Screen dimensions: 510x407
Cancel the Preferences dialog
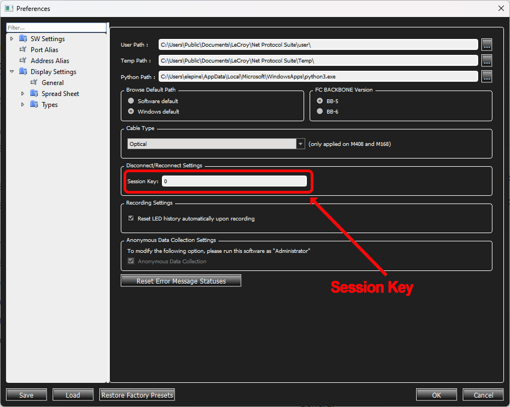click(x=483, y=394)
